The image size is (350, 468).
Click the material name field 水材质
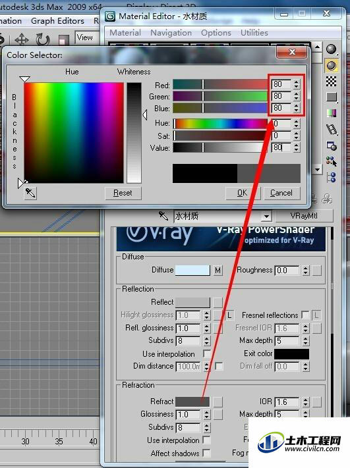pos(217,216)
